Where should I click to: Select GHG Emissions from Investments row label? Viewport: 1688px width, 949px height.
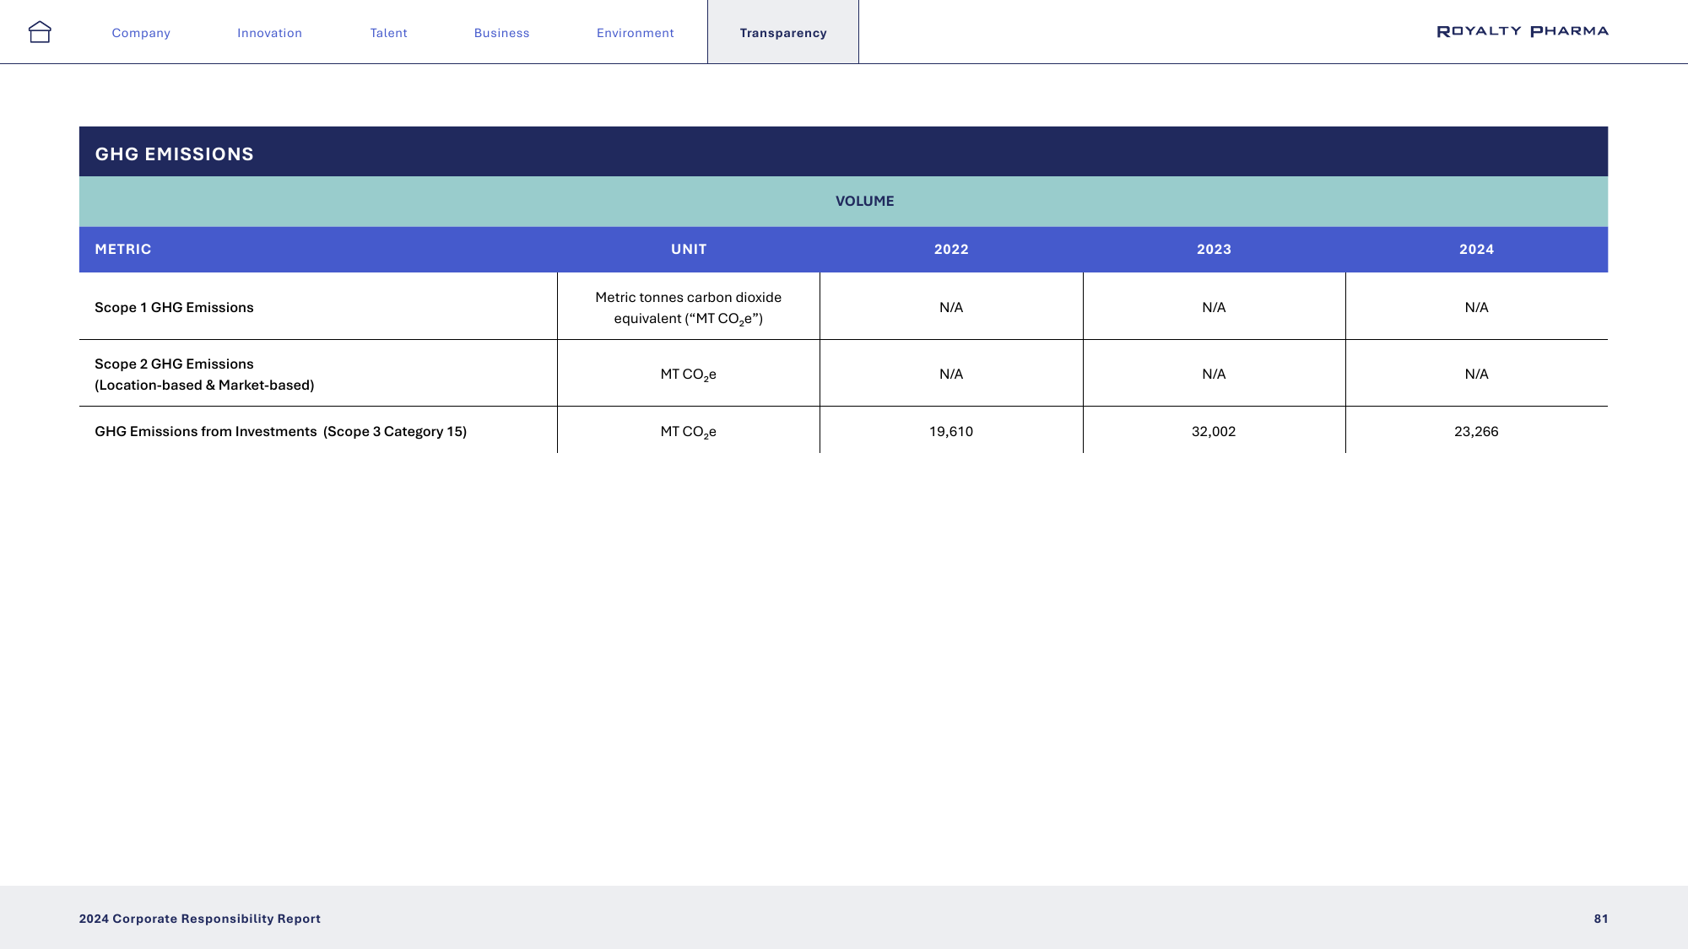pos(280,431)
